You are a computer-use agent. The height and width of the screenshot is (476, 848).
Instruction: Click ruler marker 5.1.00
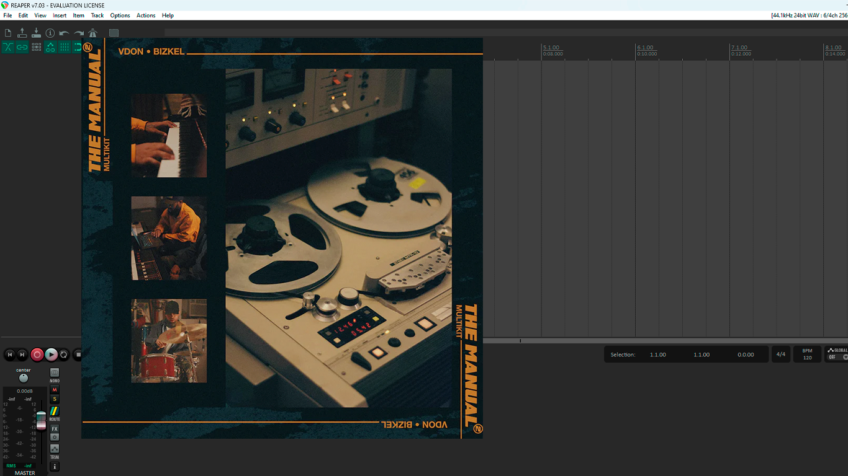coord(551,48)
